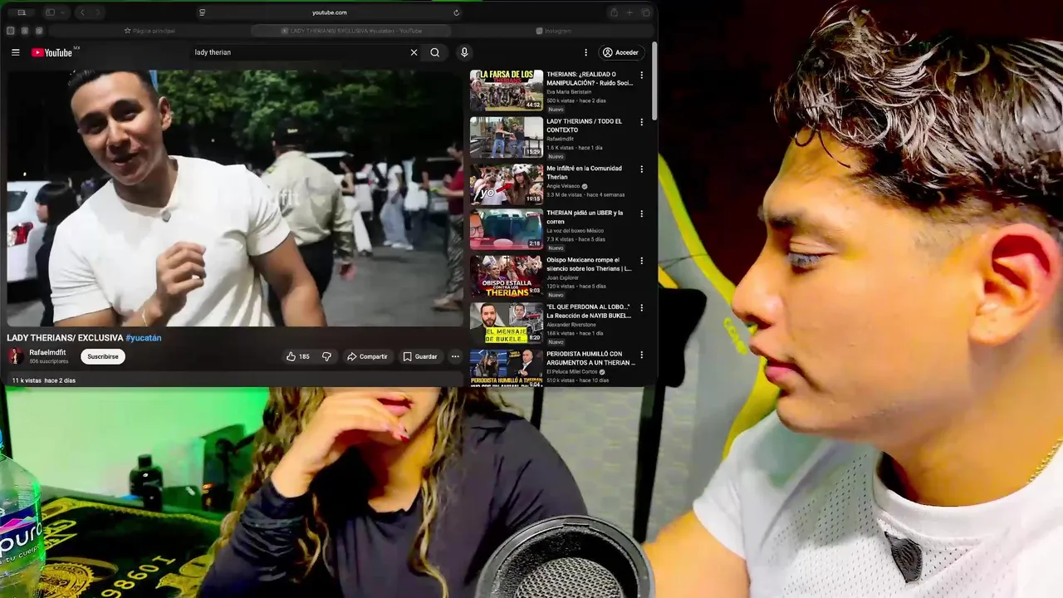The height and width of the screenshot is (598, 1063).
Task: Open YouTube settings three-dot menu beside Acceder
Action: 585,52
